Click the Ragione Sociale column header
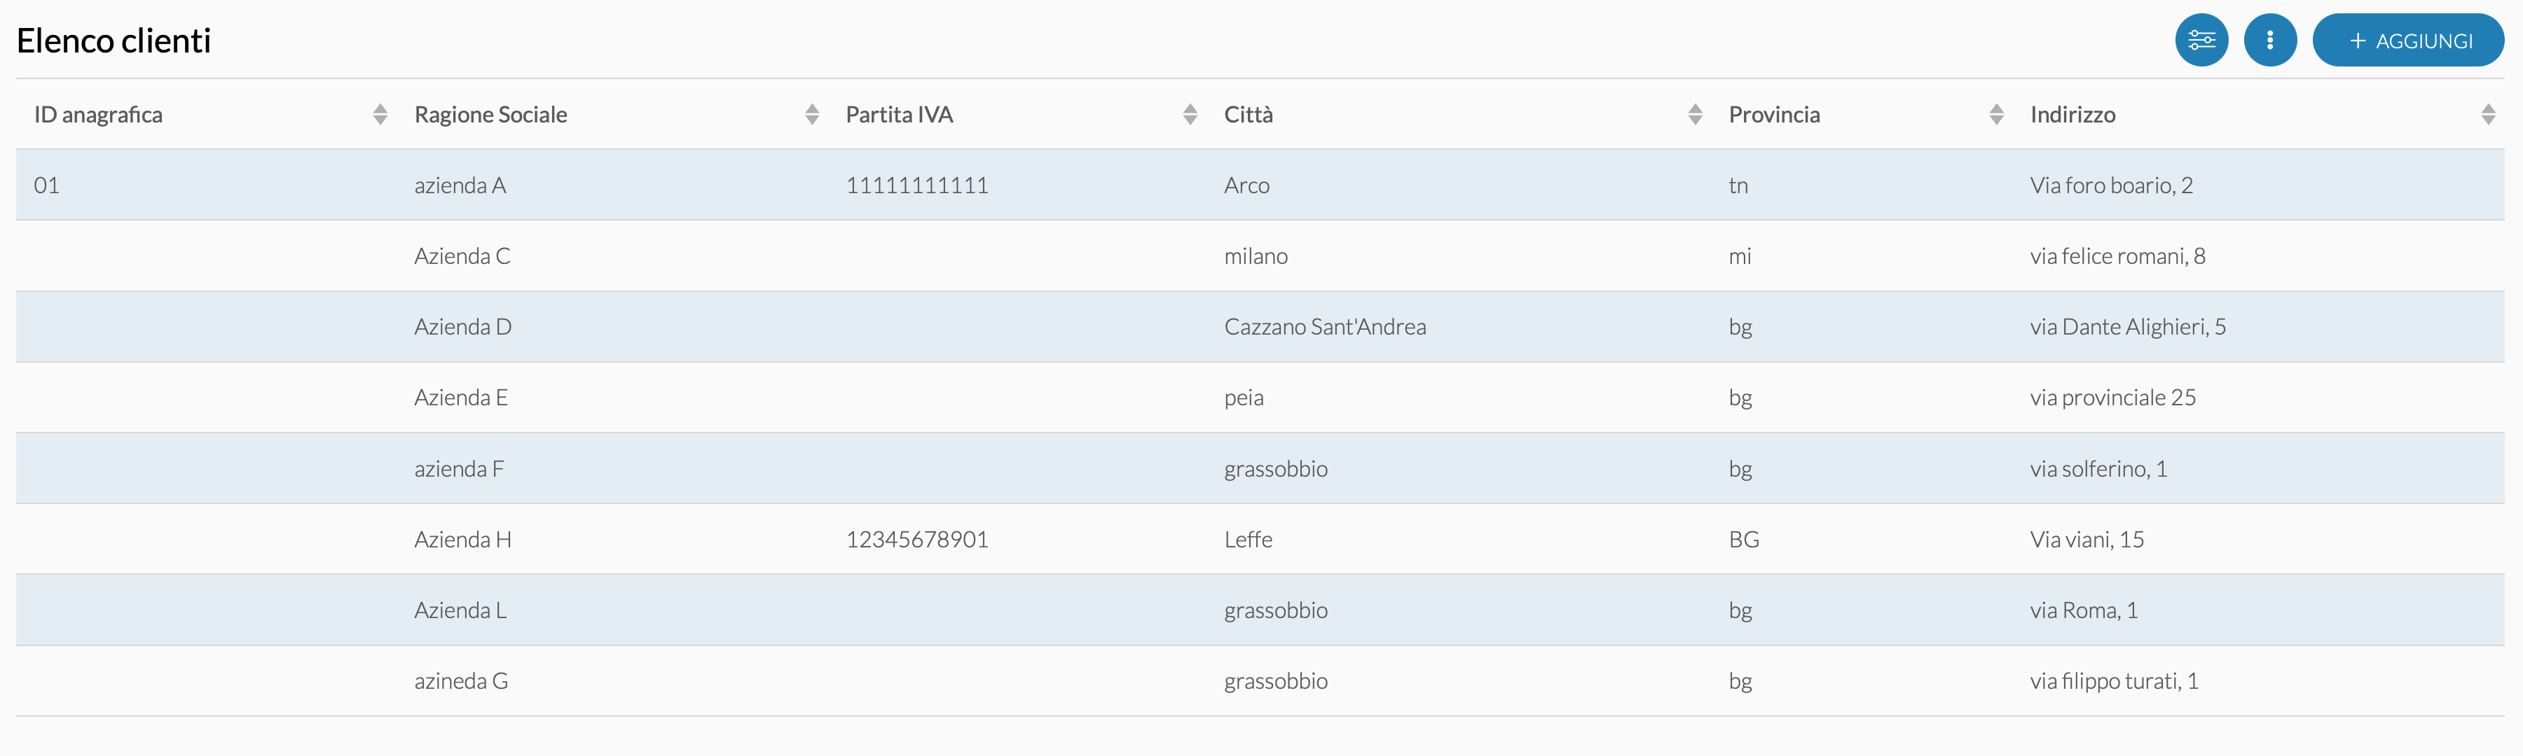2523x756 pixels. click(x=490, y=114)
